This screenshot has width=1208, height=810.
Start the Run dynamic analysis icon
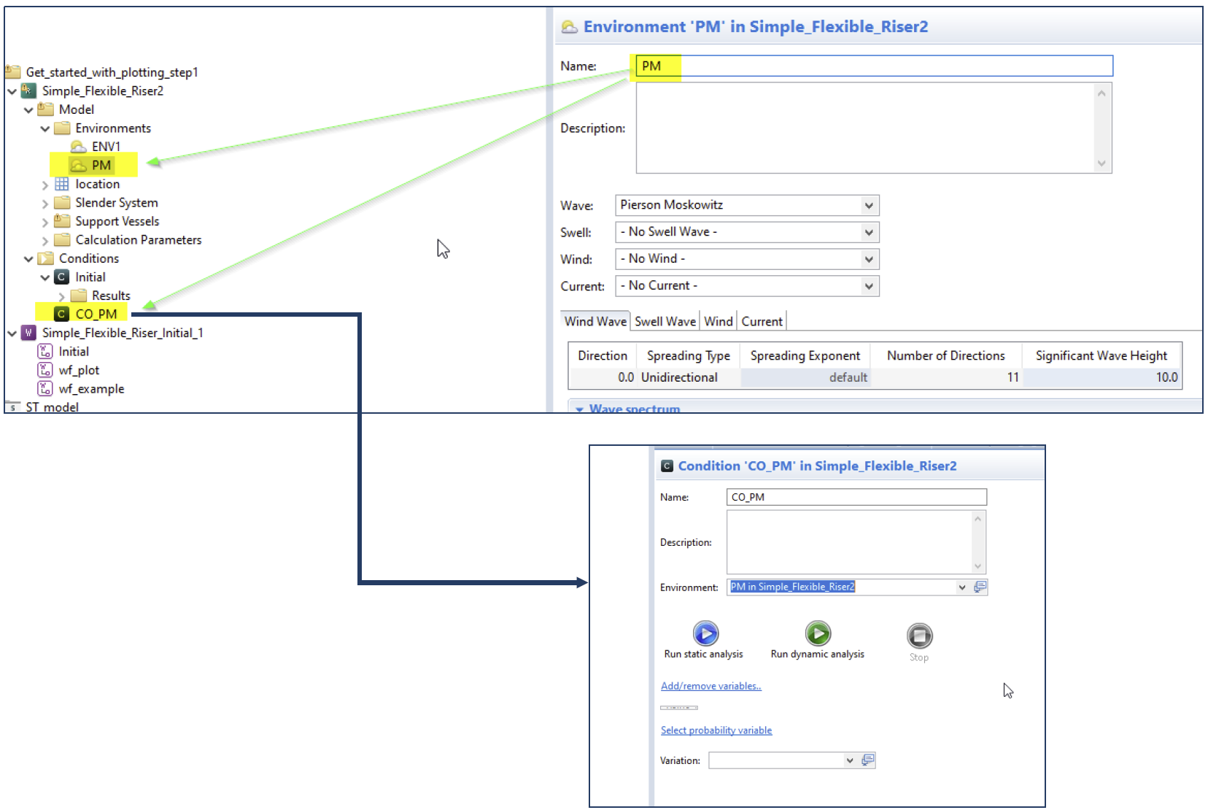[x=818, y=633]
